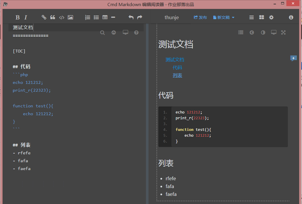302x204 pixels.
Task: Apply italic formatting with I icon
Action: tap(25, 18)
